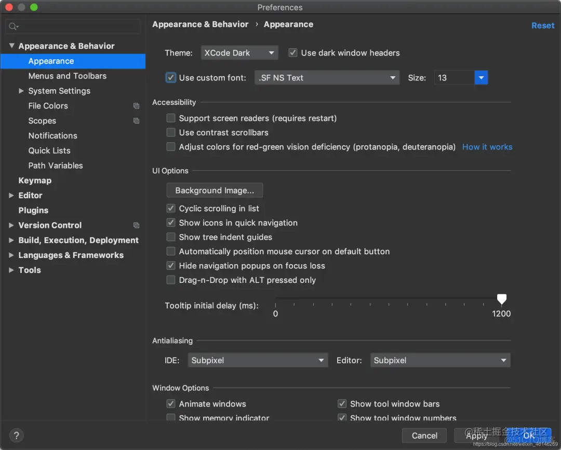The image size is (561, 450).
Task: Expand the Tools section arrow
Action: pyautogui.click(x=11, y=270)
